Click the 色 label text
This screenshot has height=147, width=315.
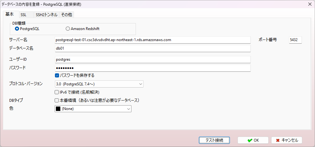click(11, 109)
